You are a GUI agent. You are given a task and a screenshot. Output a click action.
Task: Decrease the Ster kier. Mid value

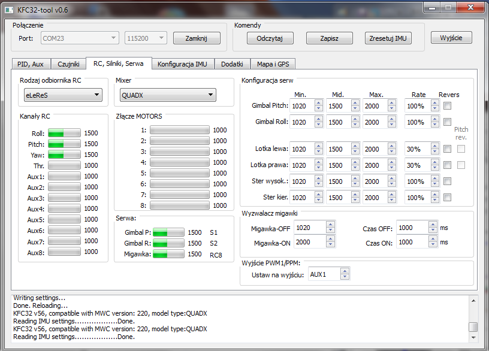355,200
